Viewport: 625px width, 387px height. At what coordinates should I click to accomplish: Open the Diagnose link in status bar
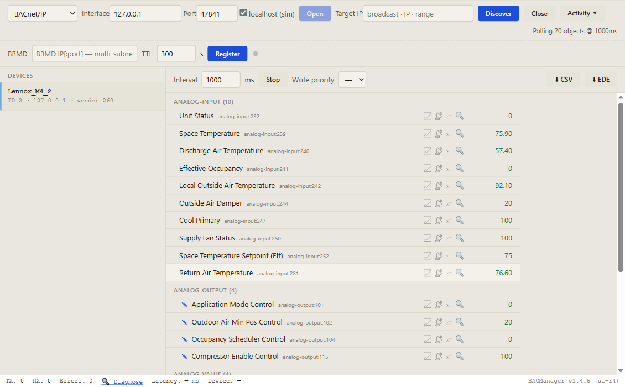point(128,381)
